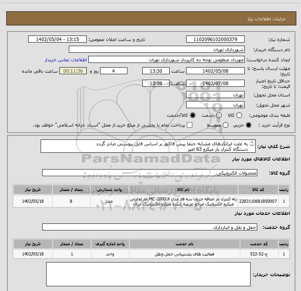
Task: Click service name فعالیت های پشتیبانی حمل ونقل
Action: tap(185, 254)
